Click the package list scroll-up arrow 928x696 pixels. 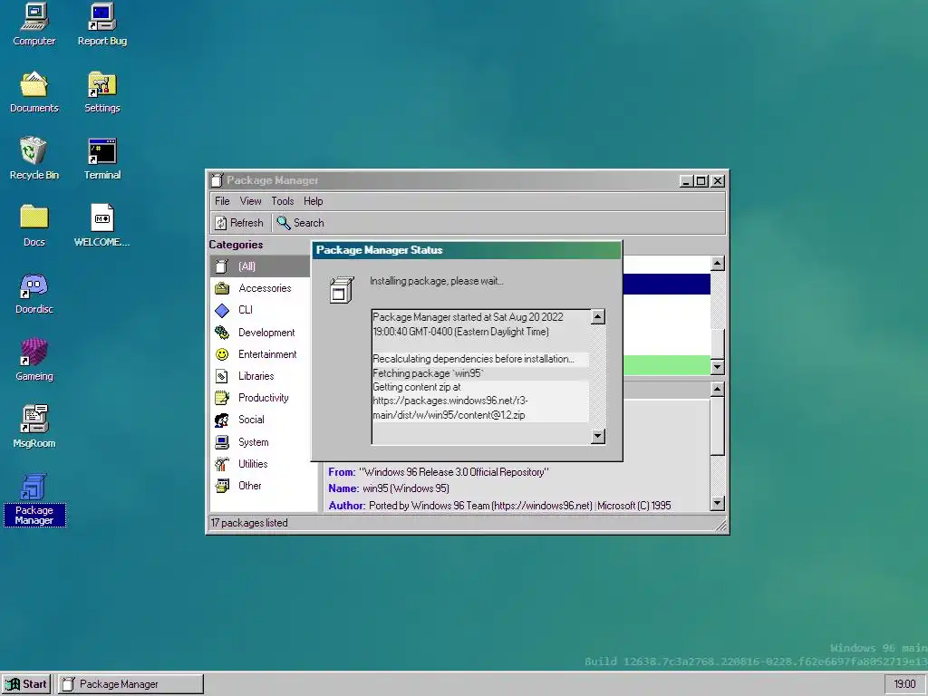tap(718, 264)
